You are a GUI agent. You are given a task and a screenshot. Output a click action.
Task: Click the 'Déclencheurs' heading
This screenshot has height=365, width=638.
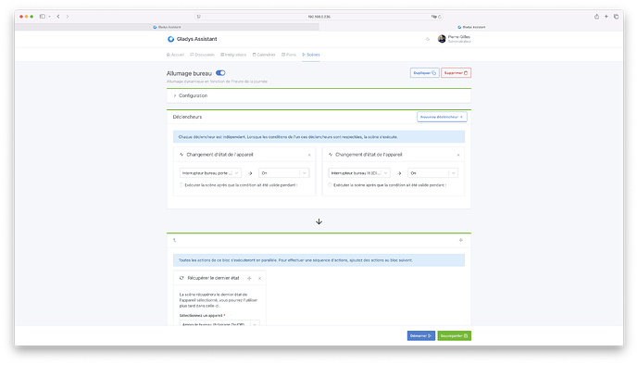[x=187, y=117]
